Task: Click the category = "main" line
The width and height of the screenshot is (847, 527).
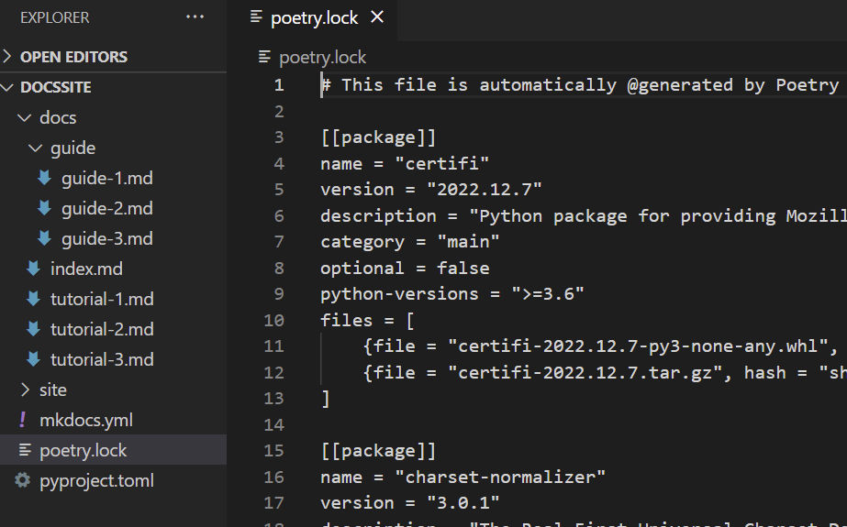Action: [410, 242]
